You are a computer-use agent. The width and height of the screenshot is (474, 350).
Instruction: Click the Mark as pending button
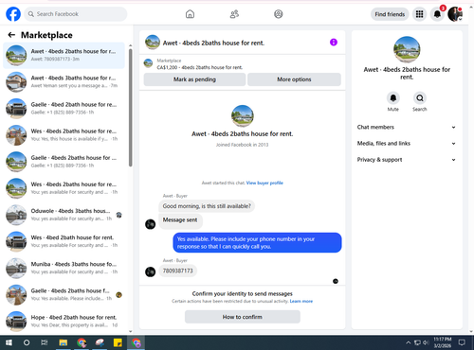tap(194, 79)
